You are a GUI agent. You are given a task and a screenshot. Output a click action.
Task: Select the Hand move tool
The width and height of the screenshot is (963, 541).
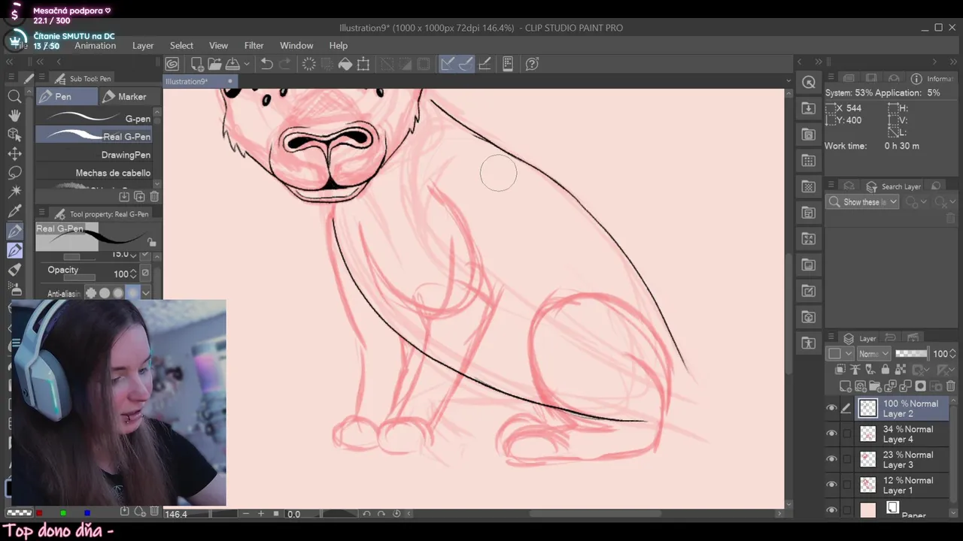pyautogui.click(x=14, y=115)
